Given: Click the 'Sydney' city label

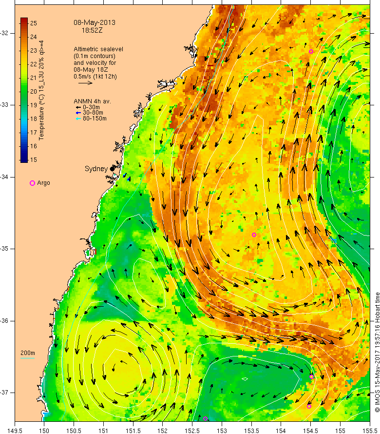Looking at the screenshot, I should [x=96, y=169].
